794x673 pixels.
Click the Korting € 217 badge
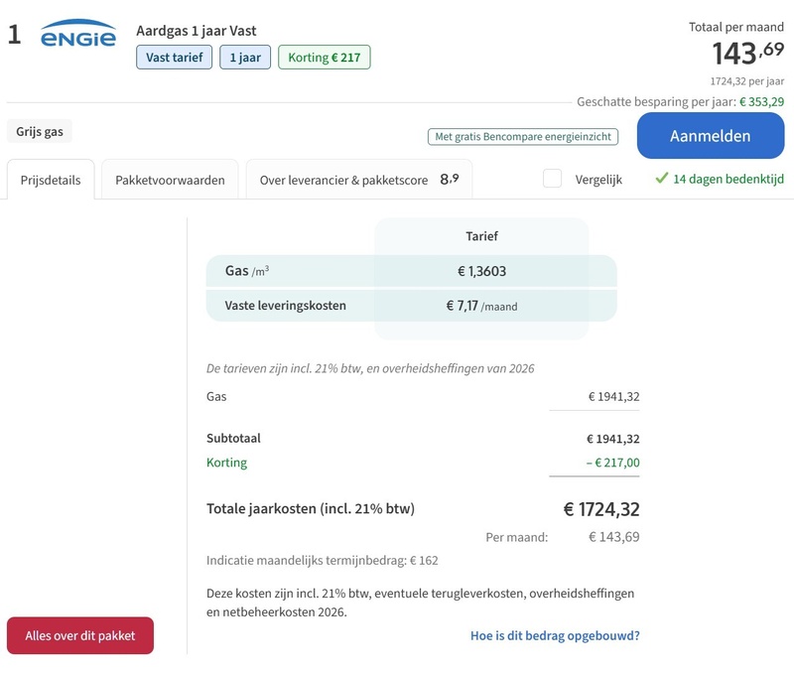(325, 58)
